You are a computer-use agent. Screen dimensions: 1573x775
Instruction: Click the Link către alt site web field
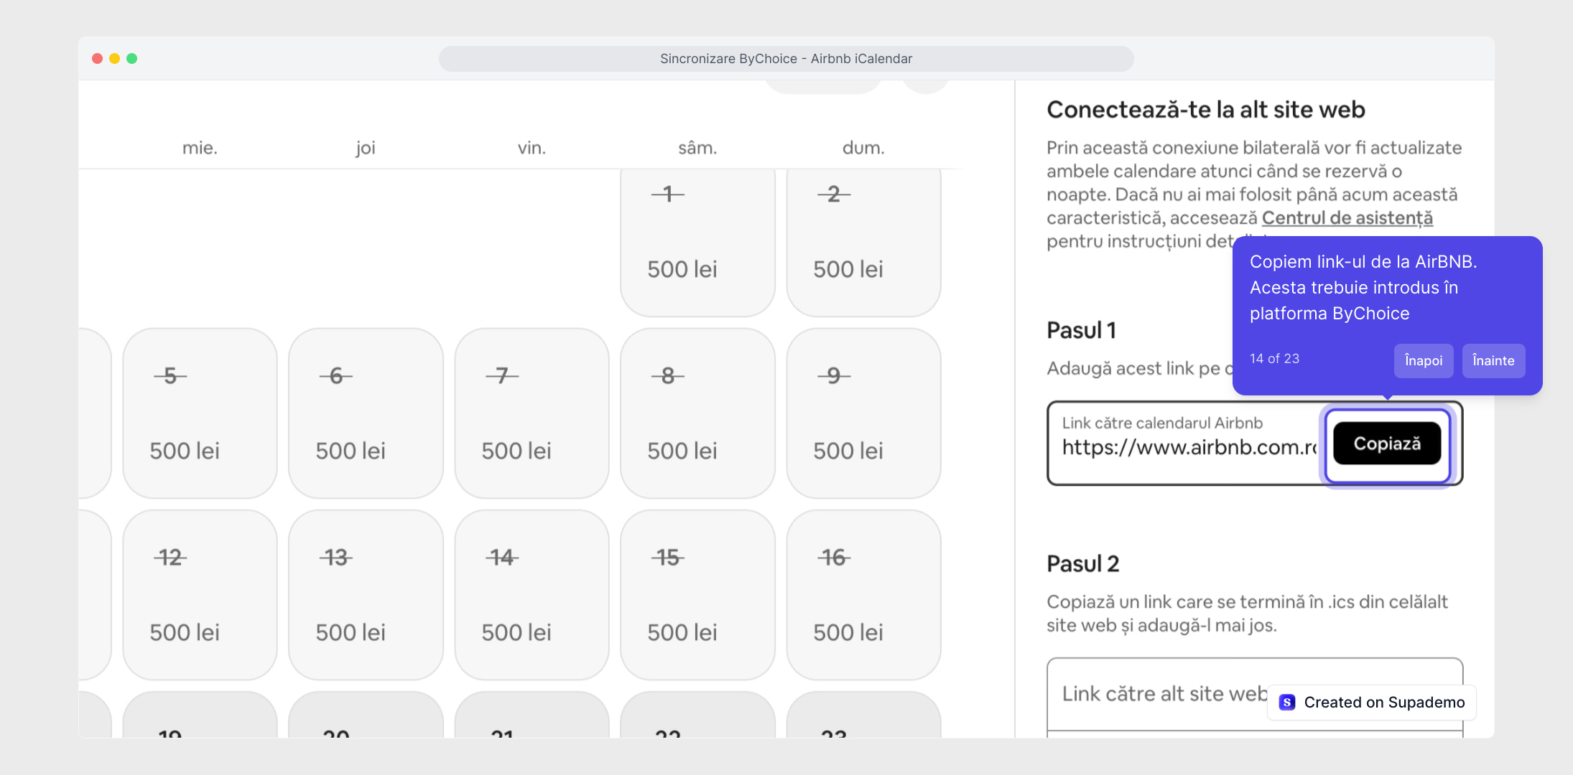pyautogui.click(x=1164, y=693)
